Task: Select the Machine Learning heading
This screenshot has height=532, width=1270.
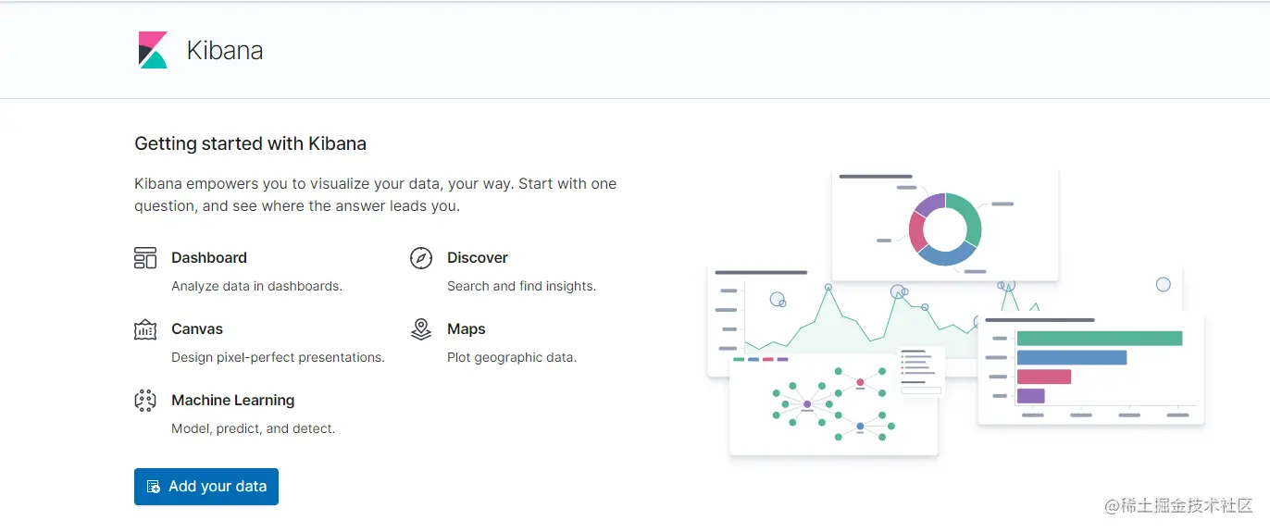Action: 233,401
